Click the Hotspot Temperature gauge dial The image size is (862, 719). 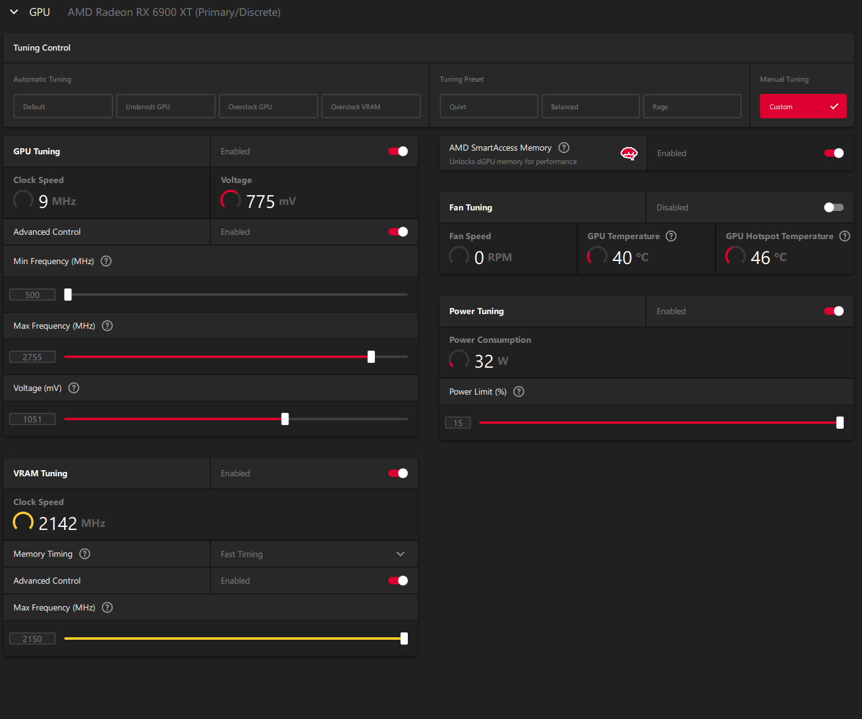click(x=735, y=256)
